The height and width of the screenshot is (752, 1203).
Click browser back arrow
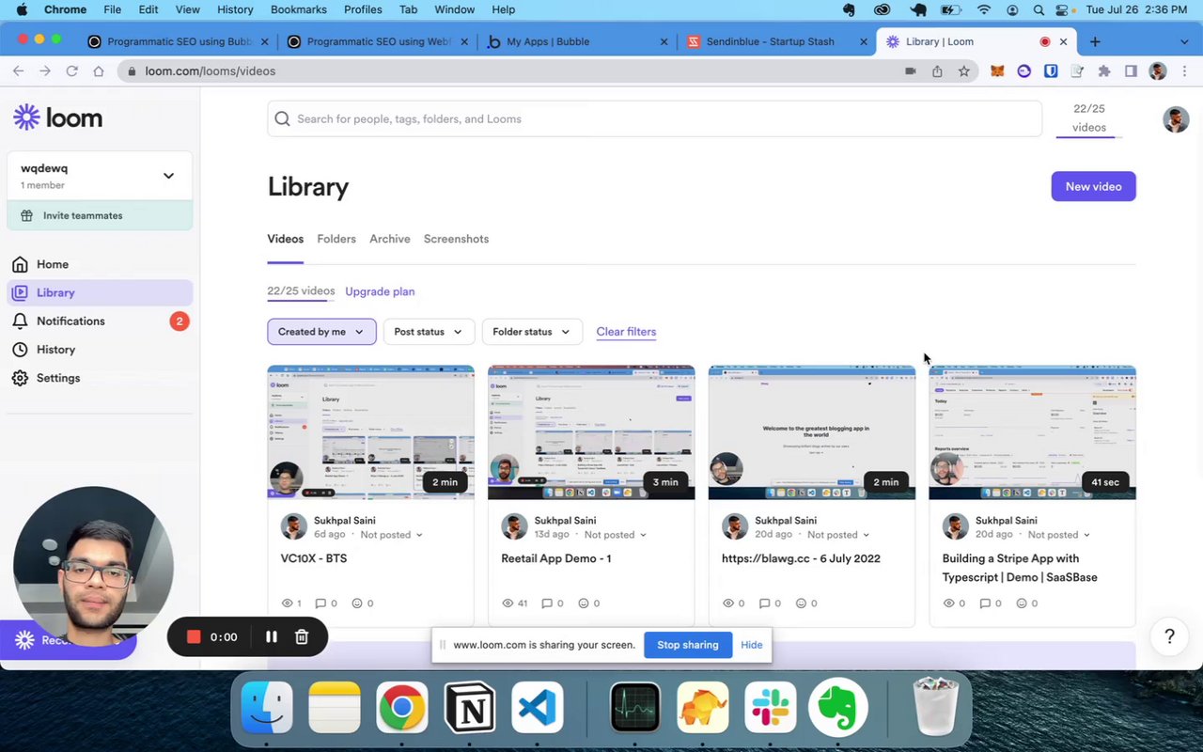tap(18, 70)
